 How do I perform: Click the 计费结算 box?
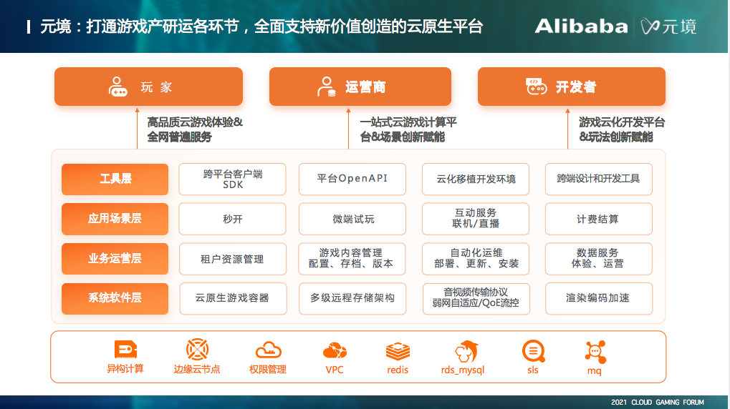(599, 219)
